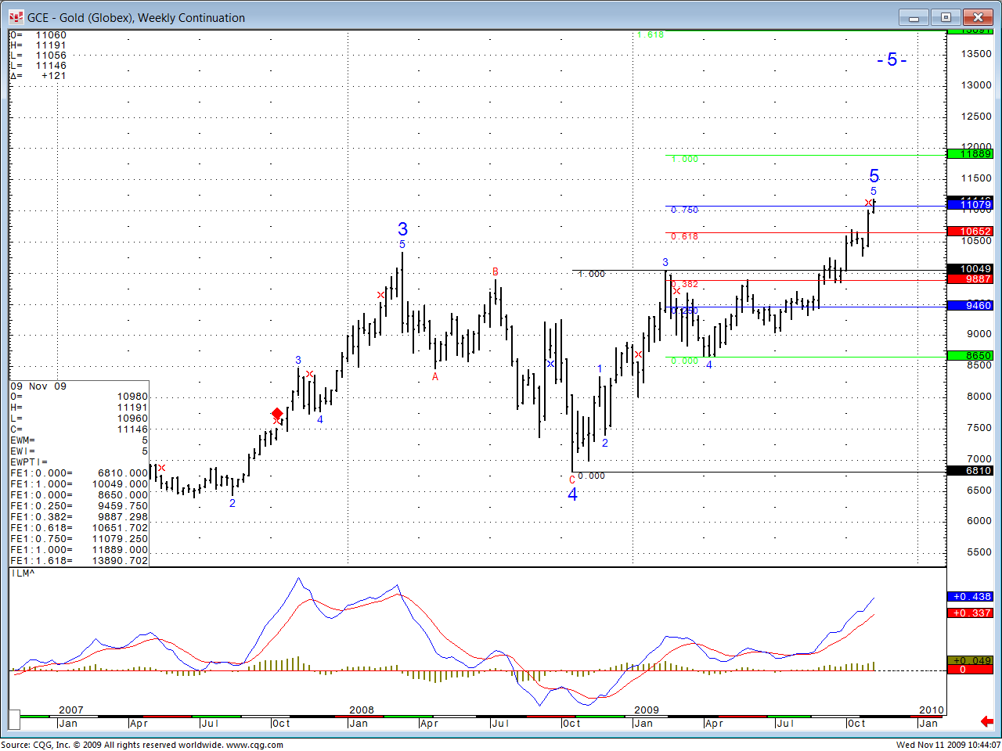Maximize the chart window

point(946,17)
